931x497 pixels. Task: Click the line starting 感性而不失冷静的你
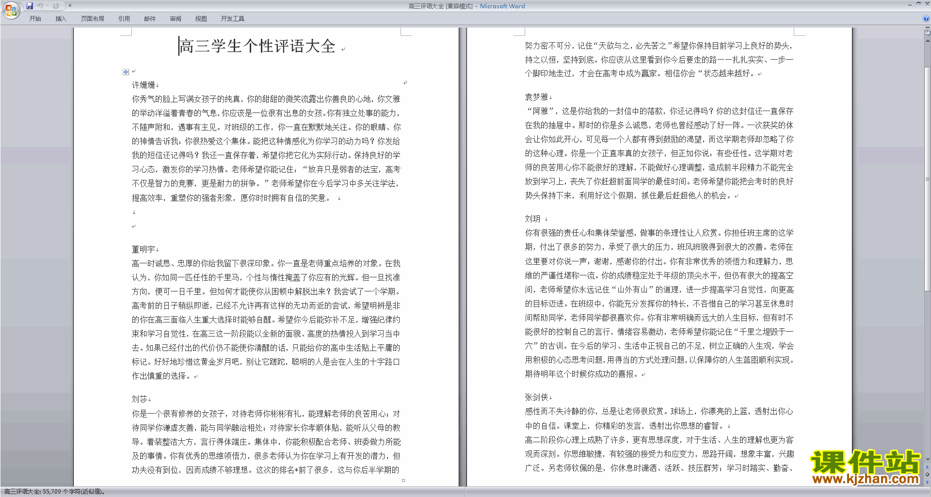[659, 411]
